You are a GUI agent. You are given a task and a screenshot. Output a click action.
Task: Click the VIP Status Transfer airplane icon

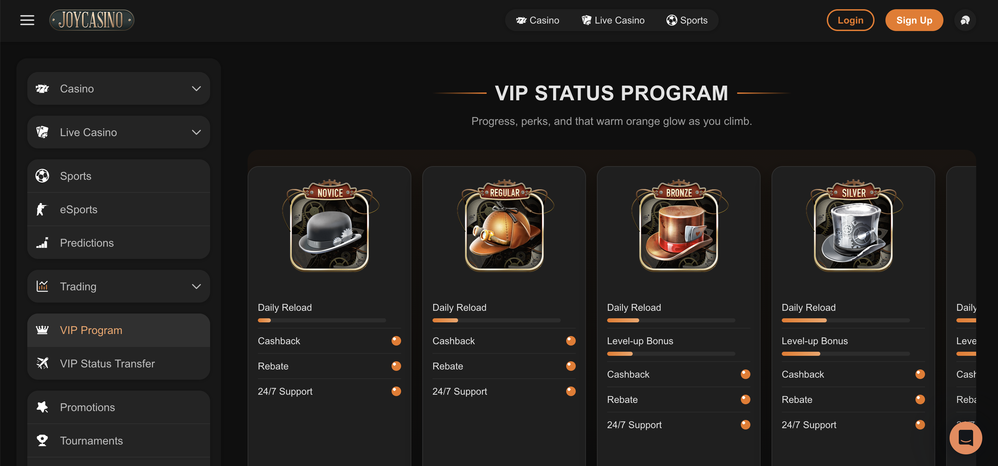pyautogui.click(x=42, y=363)
